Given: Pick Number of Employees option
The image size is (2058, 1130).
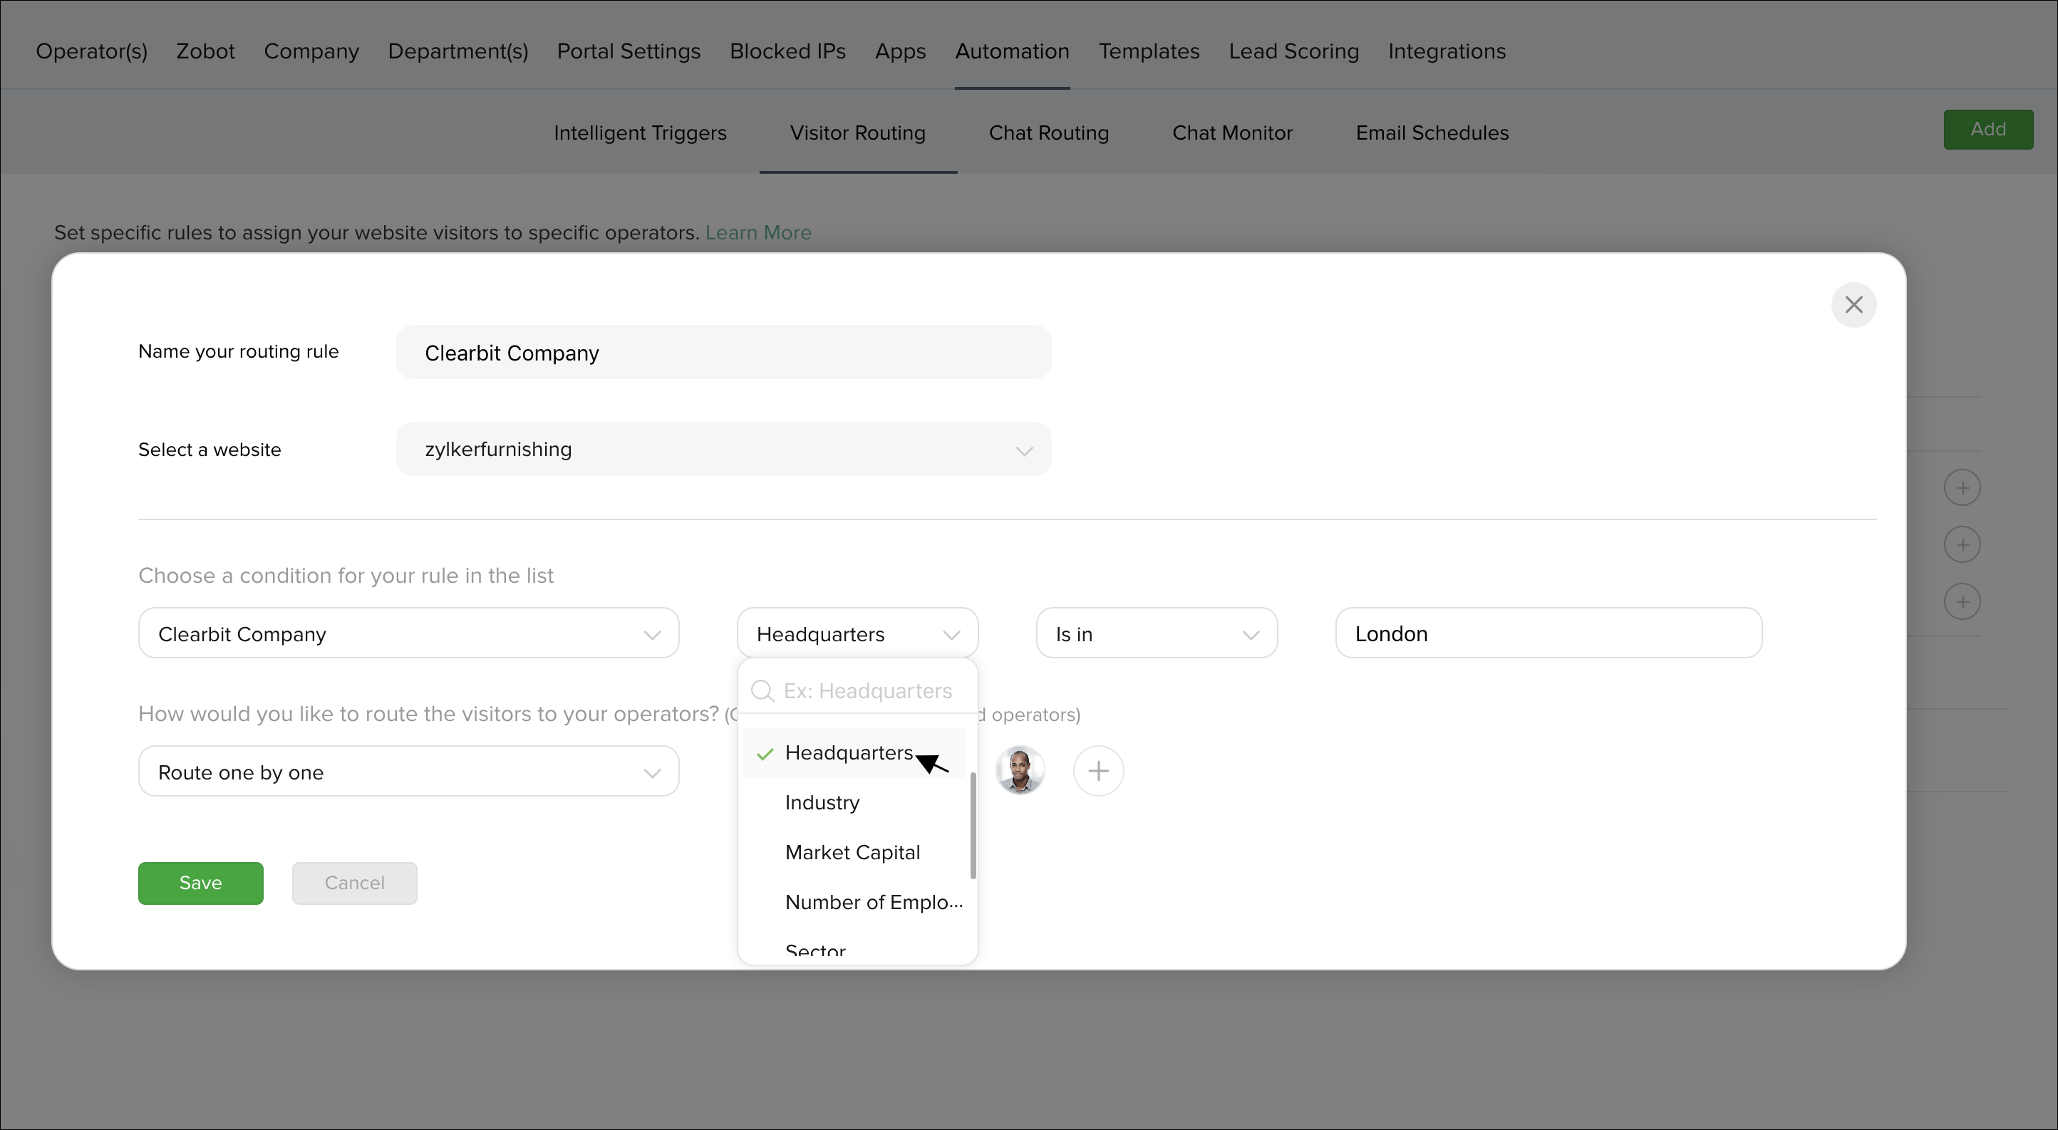Looking at the screenshot, I should 873,903.
